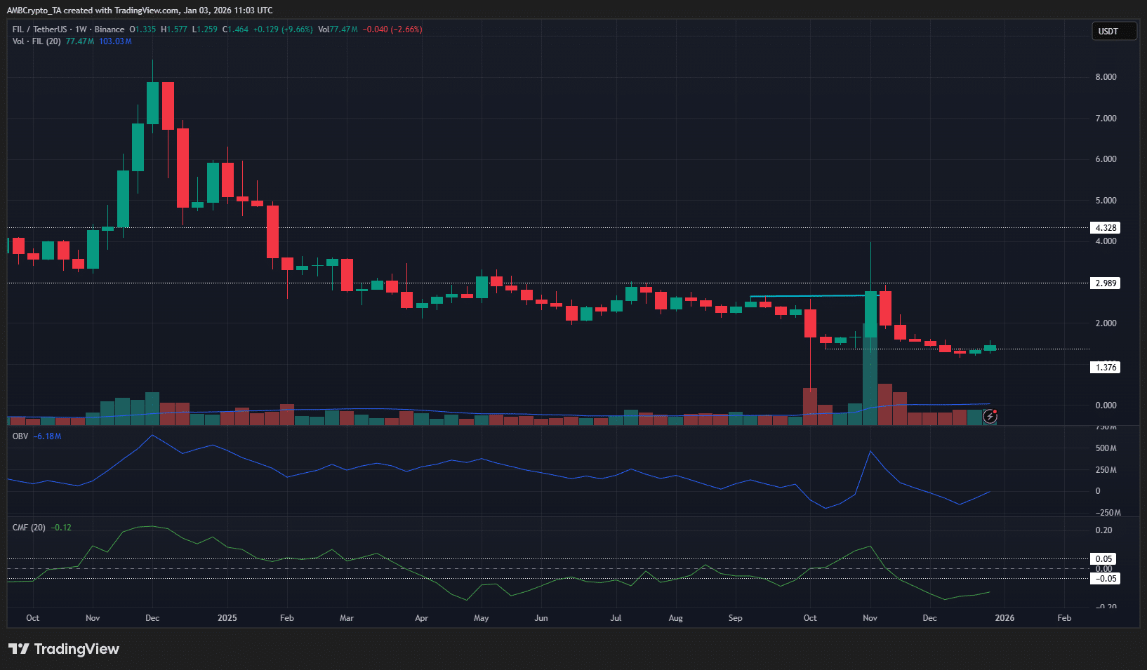This screenshot has height=670, width=1147.
Task: Click the red dot notification on lightning icon
Action: click(x=996, y=410)
